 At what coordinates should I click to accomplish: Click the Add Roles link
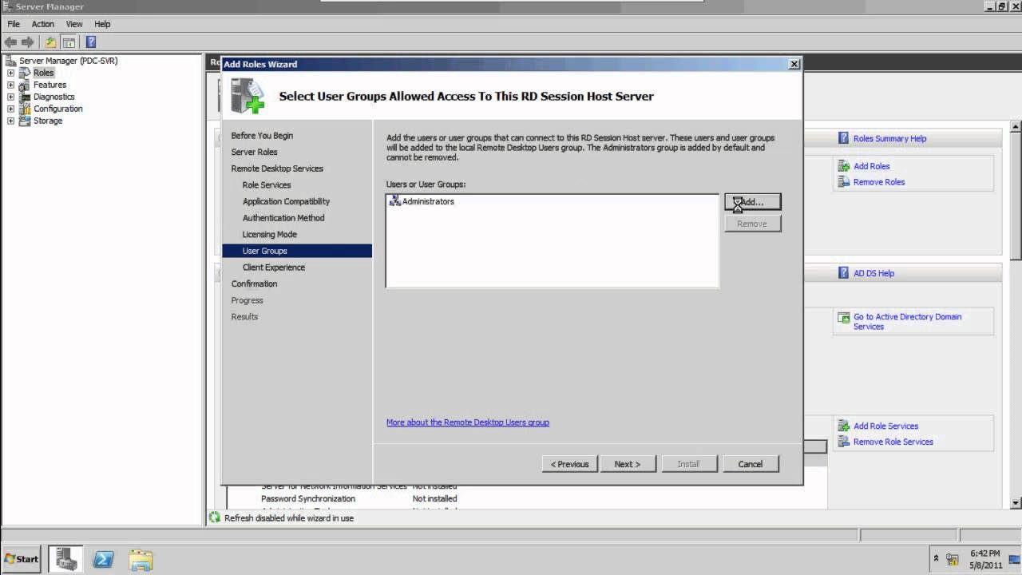(x=872, y=166)
